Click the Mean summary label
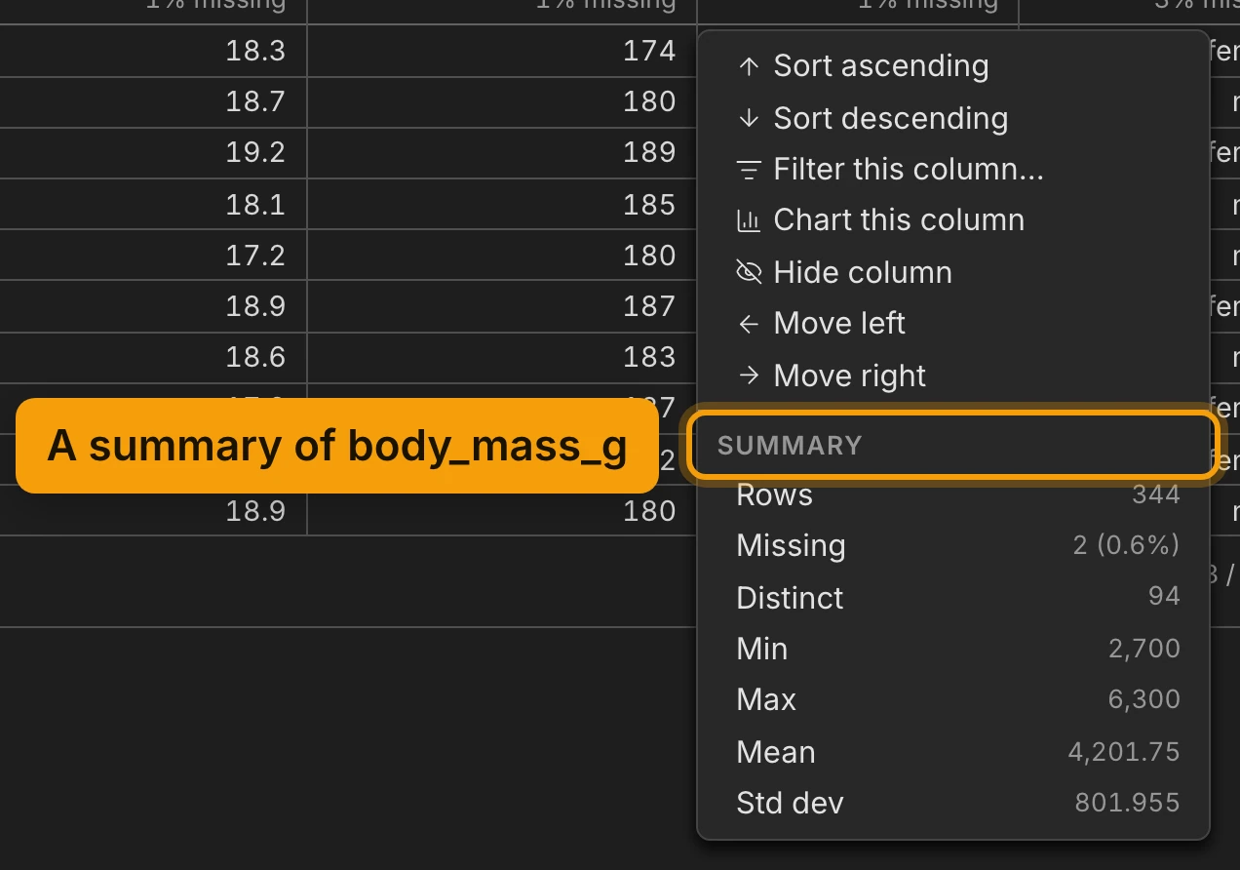The width and height of the screenshot is (1240, 870). (775, 752)
